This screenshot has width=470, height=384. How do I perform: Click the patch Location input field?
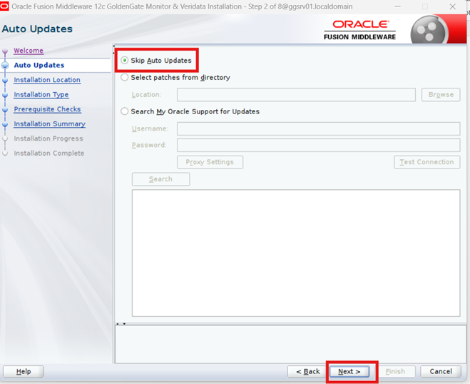pyautogui.click(x=296, y=95)
